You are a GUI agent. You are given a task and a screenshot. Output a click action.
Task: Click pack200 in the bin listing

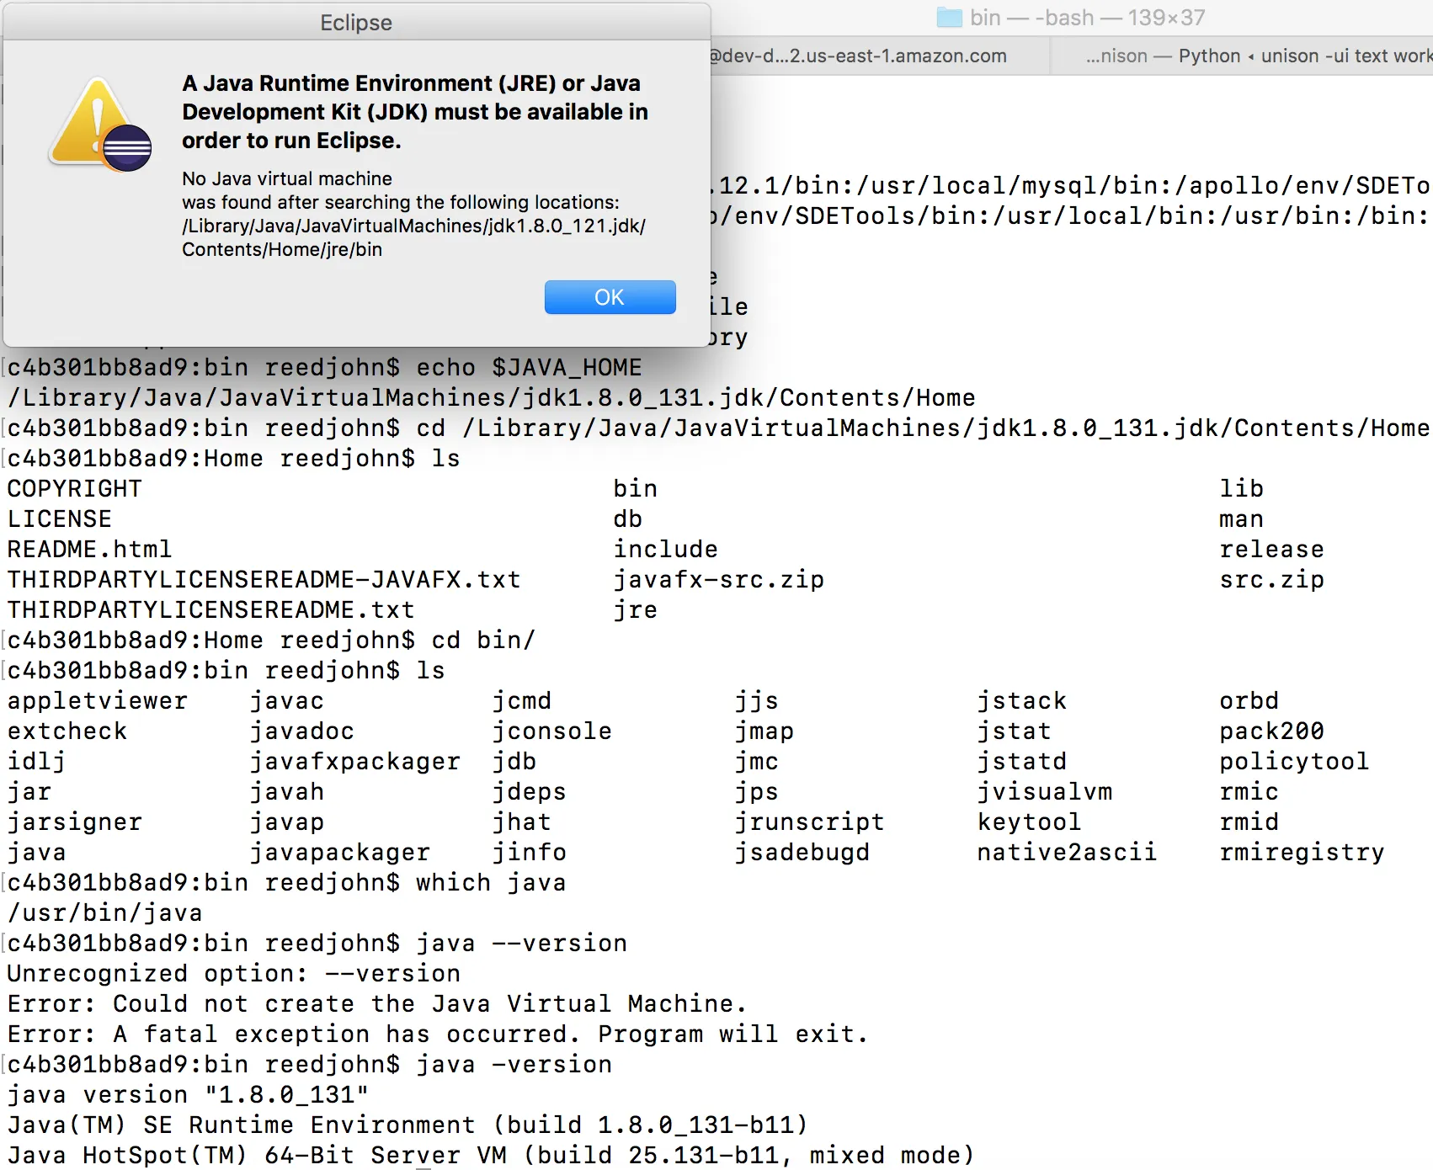(1272, 731)
